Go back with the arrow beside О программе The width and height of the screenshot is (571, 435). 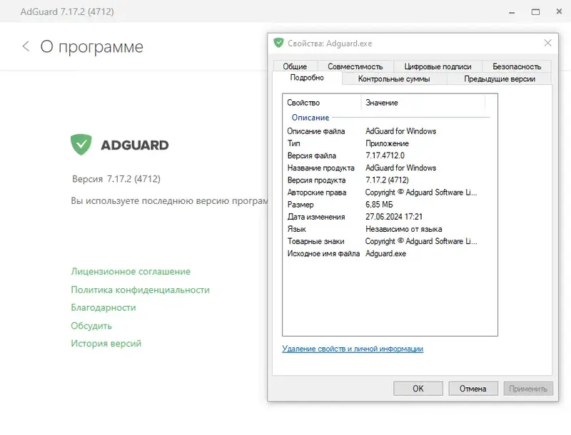(x=26, y=46)
